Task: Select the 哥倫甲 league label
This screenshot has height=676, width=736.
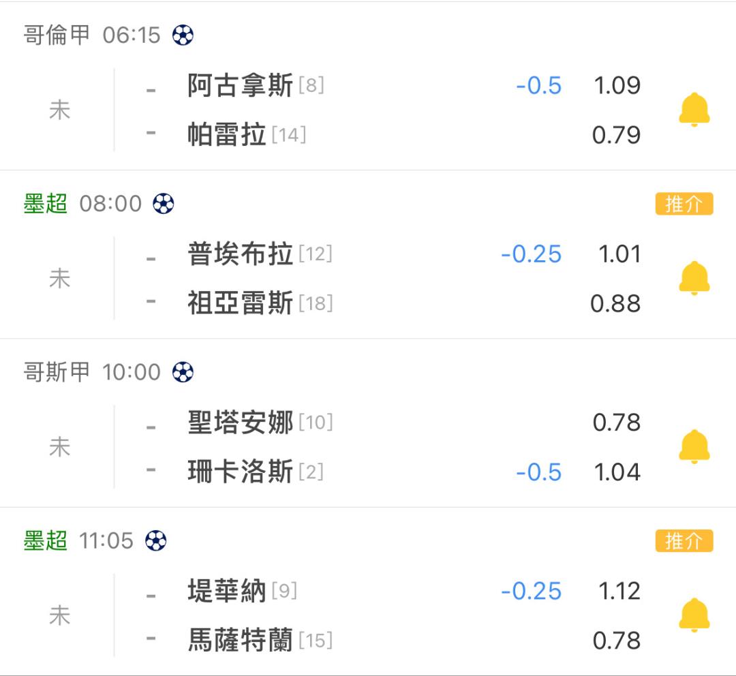Action: [x=57, y=35]
